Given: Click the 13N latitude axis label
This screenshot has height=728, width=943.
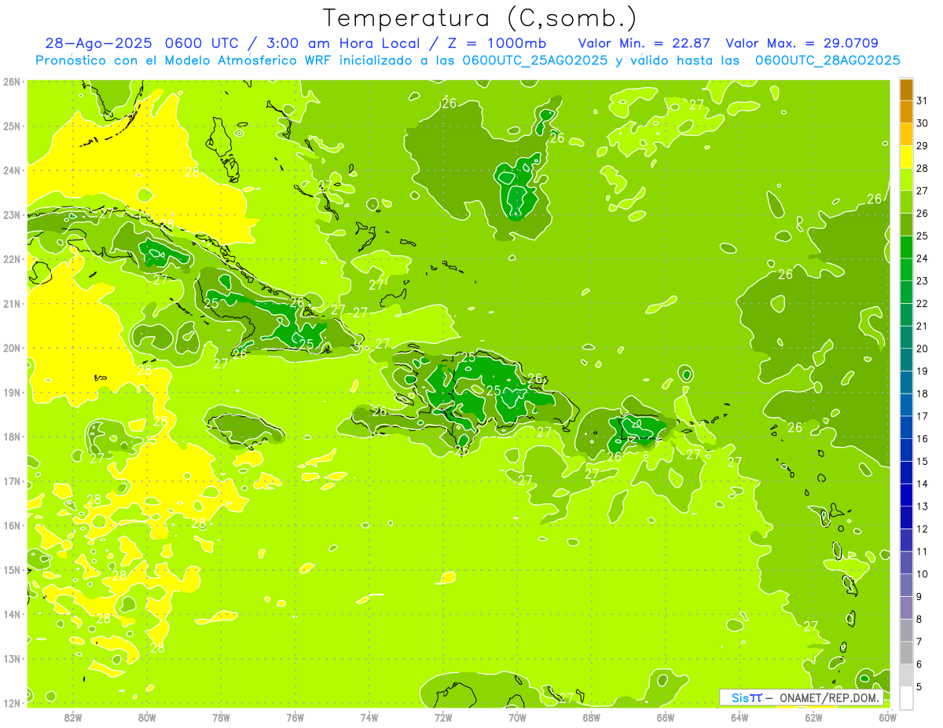Looking at the screenshot, I should (x=12, y=658).
